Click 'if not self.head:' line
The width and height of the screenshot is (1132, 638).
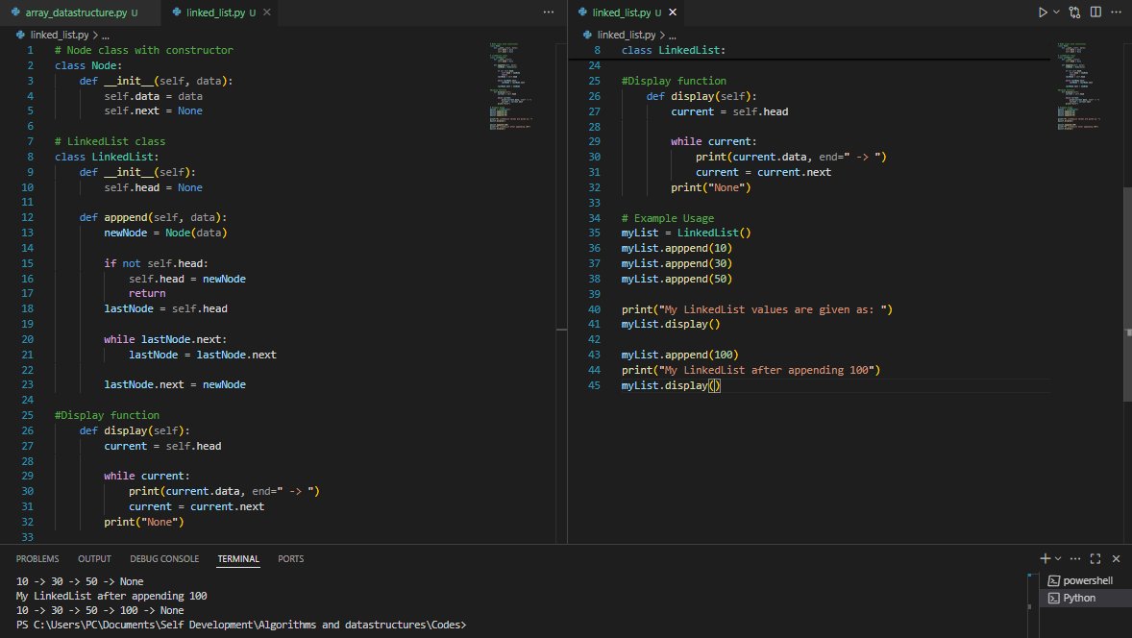click(156, 263)
